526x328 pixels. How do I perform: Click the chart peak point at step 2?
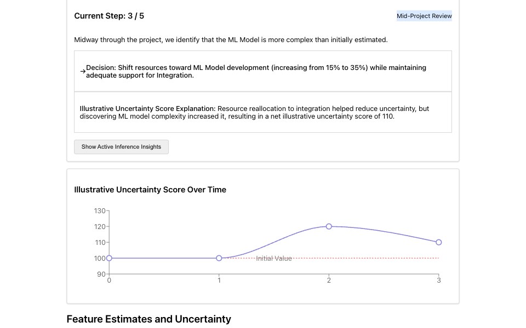click(329, 226)
